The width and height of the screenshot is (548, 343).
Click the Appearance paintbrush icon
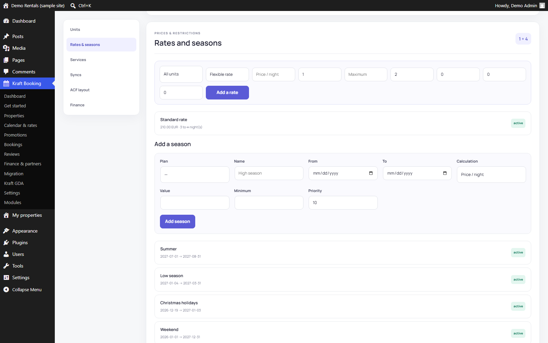[x=6, y=231]
